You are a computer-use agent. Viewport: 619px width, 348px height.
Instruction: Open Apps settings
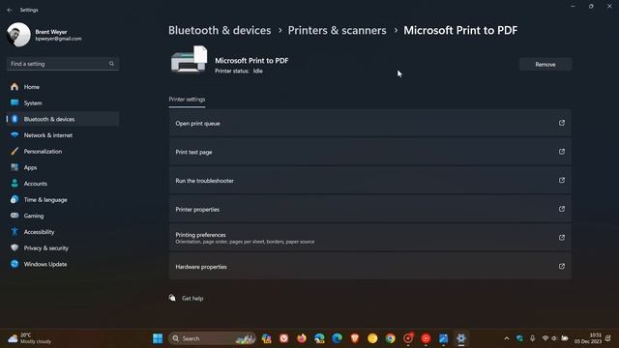pos(62,167)
